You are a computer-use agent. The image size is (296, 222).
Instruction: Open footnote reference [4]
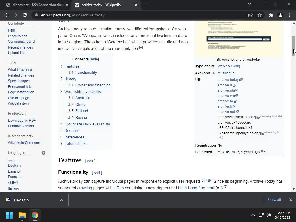pos(141,47)
